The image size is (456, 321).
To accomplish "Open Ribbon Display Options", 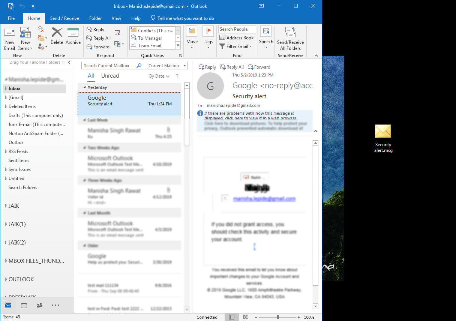I will pyautogui.click(x=261, y=6).
